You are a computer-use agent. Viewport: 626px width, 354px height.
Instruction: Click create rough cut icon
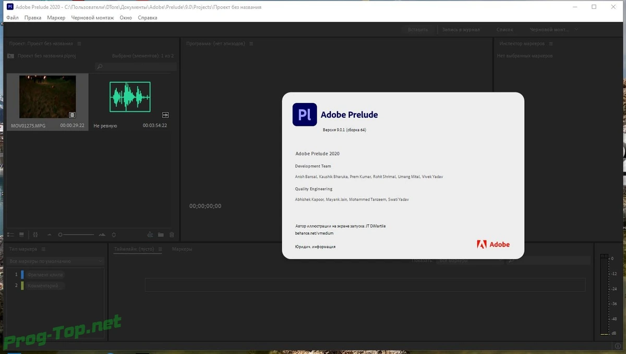pyautogui.click(x=150, y=235)
